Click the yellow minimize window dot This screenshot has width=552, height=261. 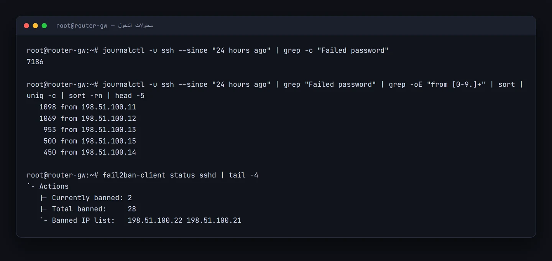35,26
